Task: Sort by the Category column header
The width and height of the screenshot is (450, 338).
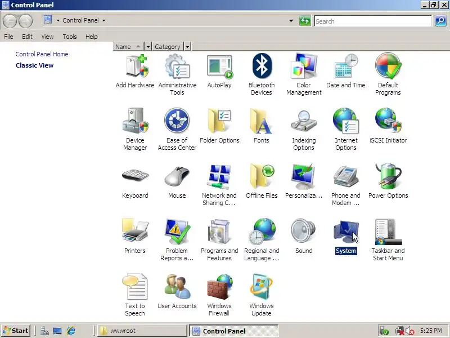Action: (168, 47)
